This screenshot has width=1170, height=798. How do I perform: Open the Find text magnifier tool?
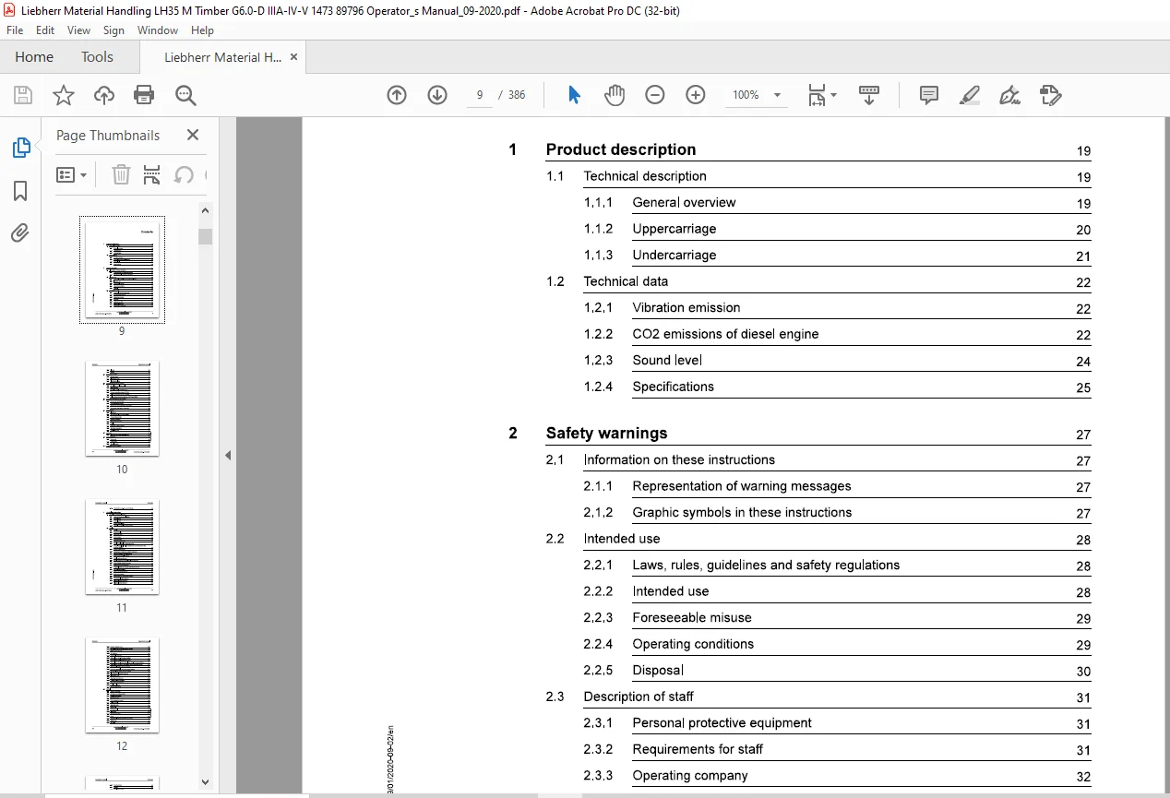[x=185, y=95]
